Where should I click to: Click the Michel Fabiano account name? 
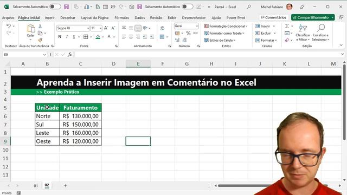(x=272, y=7)
